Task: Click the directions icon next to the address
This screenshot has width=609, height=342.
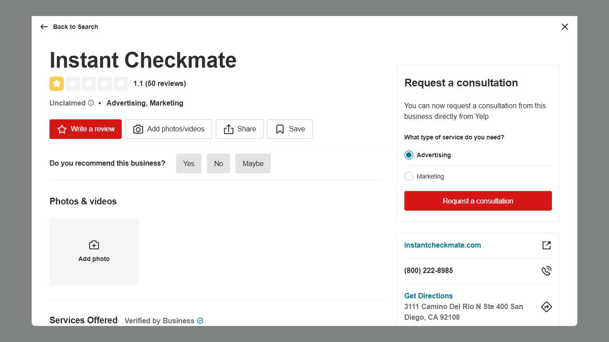Action: (547, 306)
